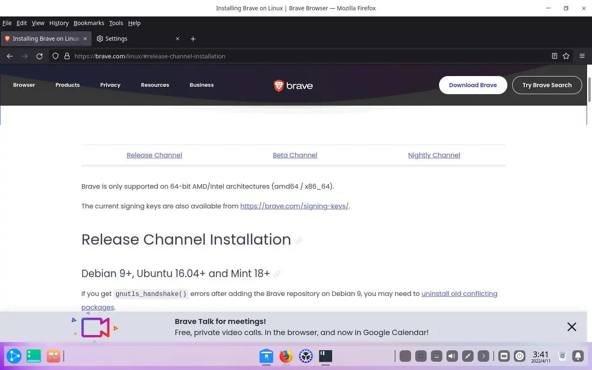Open the launcher icon in the taskbar
The image size is (592, 370).
pyautogui.click(x=14, y=356)
